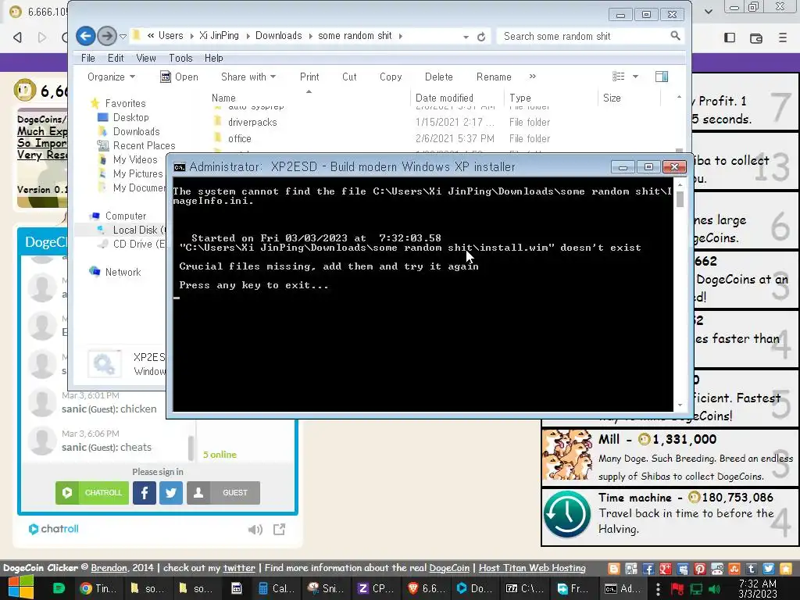This screenshot has width=800, height=600.
Task: Open the Windows Start button
Action: pyautogui.click(x=21, y=587)
